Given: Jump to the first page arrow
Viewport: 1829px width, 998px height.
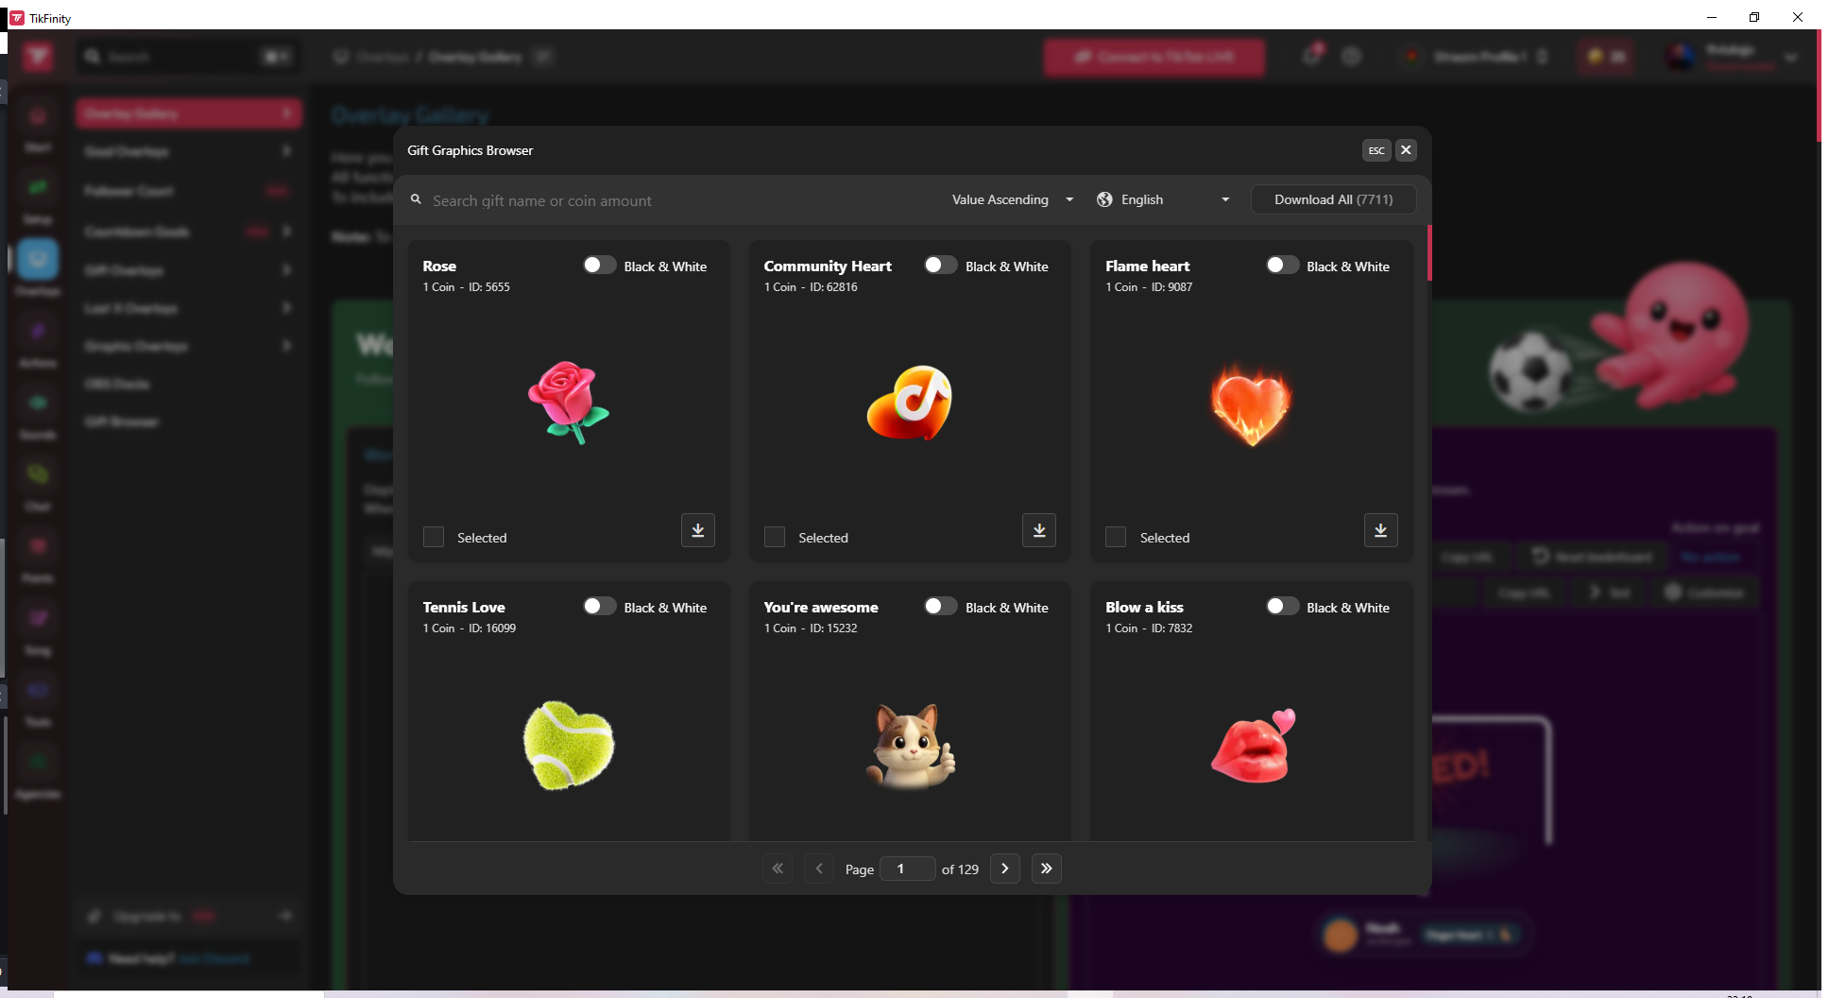Looking at the screenshot, I should [778, 869].
